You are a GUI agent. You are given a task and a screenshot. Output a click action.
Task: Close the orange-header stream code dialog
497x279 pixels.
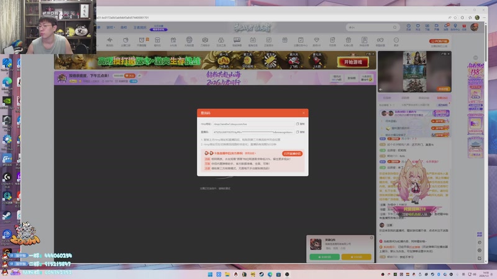[304, 113]
